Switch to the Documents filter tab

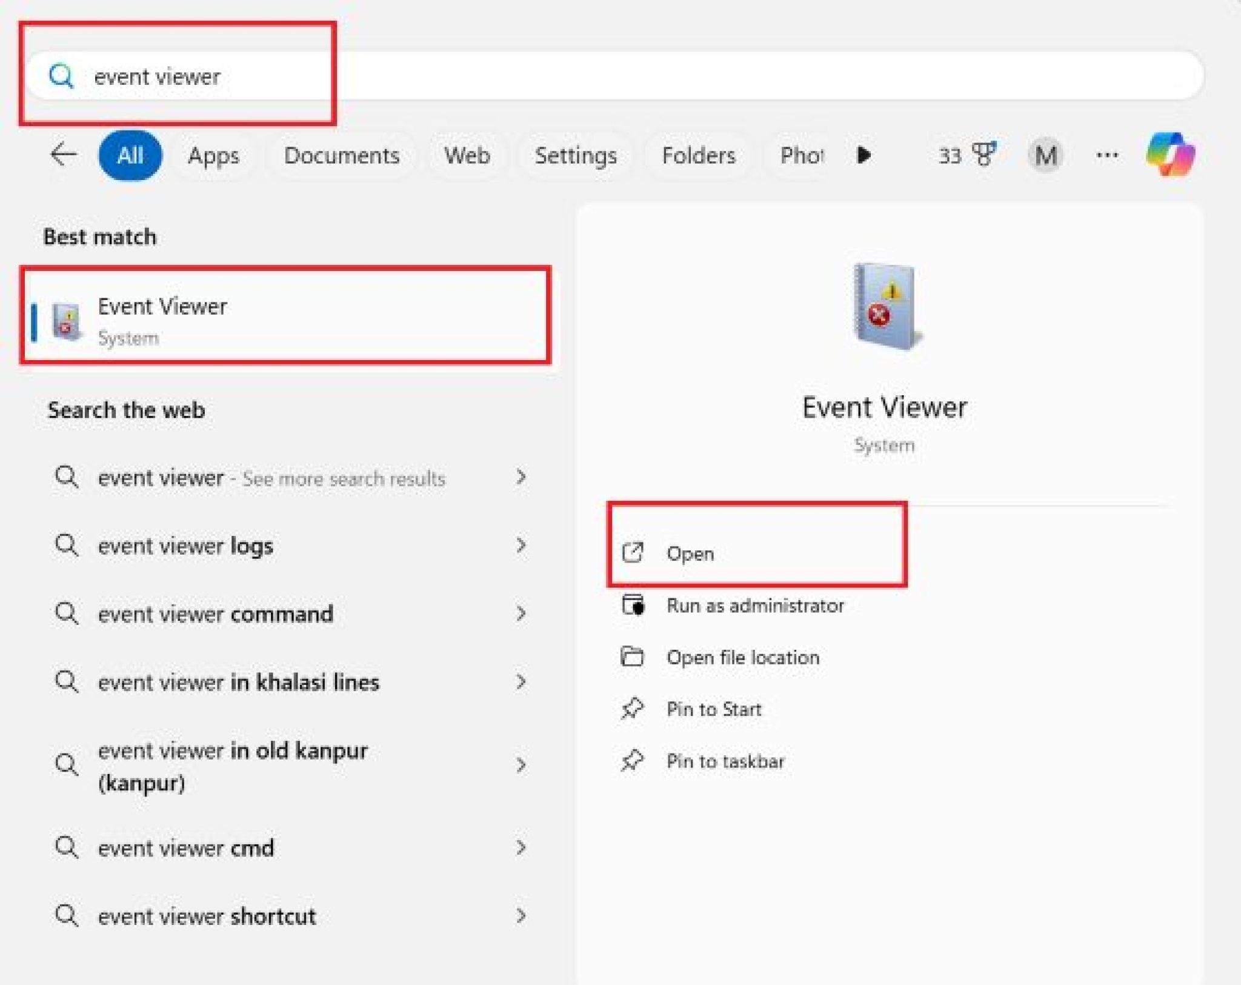341,155
